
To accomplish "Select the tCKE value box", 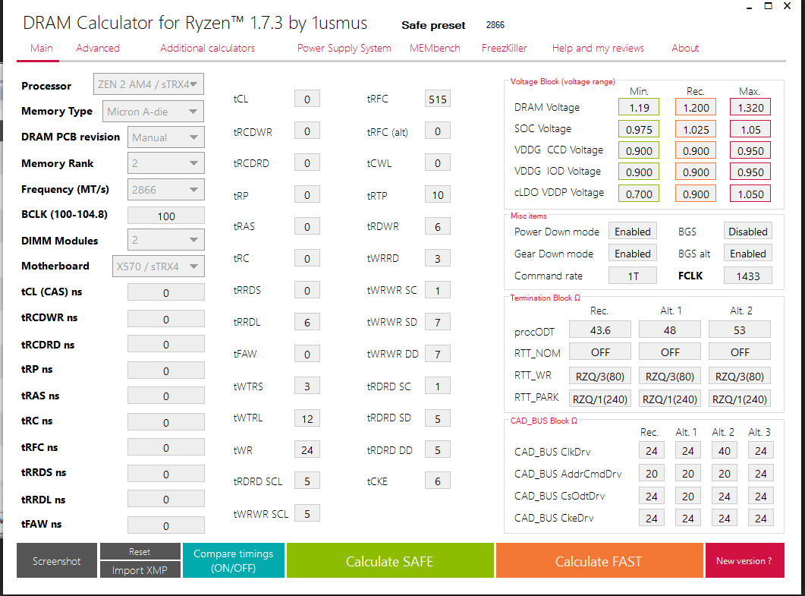I will [x=438, y=481].
